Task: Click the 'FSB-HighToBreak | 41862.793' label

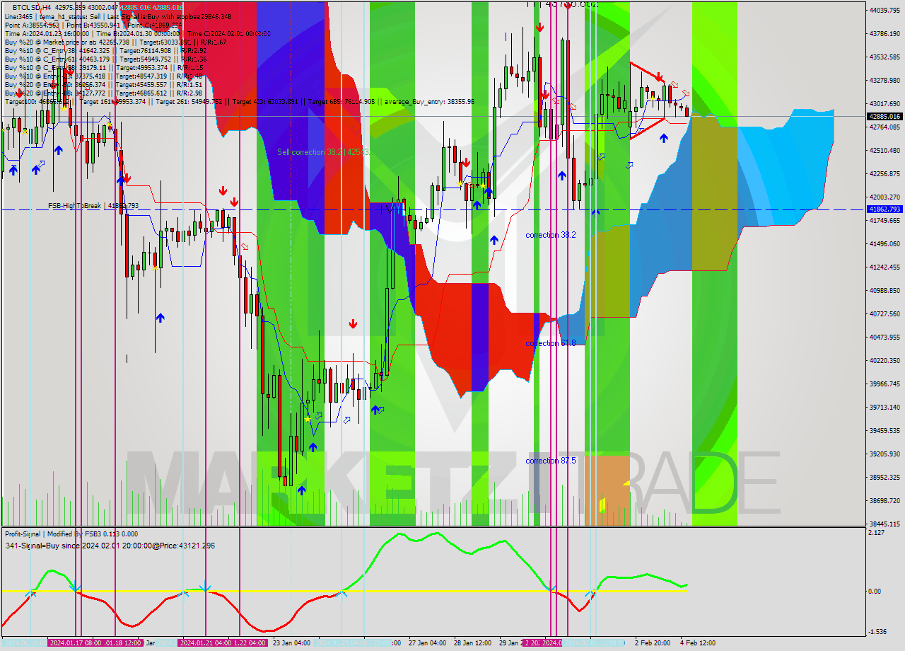Action: [93, 206]
